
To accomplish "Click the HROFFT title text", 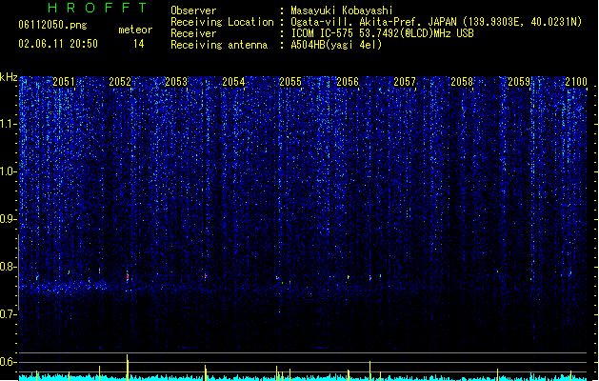I will [97, 8].
